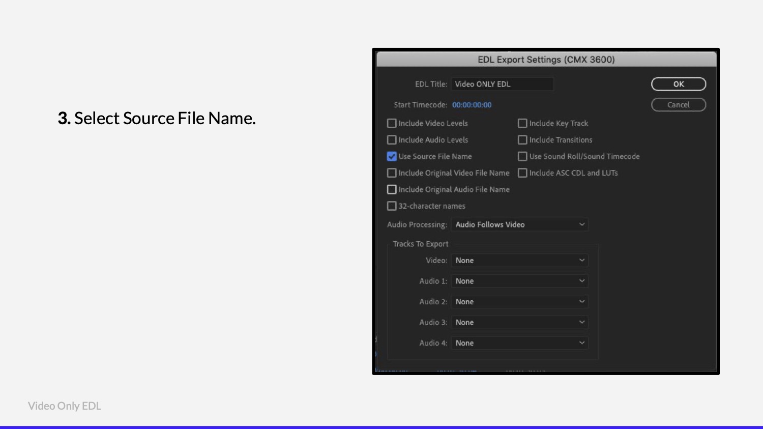Enable Include Key Track checkbox
763x429 pixels.
click(x=522, y=123)
